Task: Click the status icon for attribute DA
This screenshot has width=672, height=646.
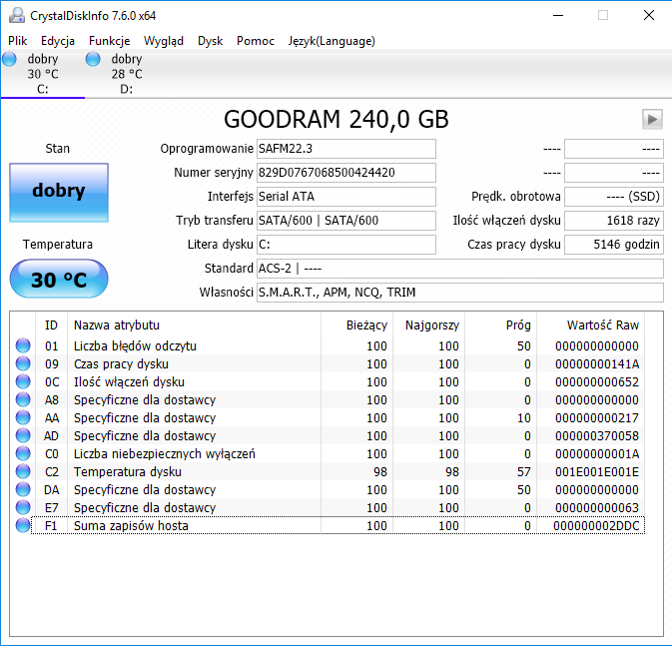Action: [x=23, y=489]
